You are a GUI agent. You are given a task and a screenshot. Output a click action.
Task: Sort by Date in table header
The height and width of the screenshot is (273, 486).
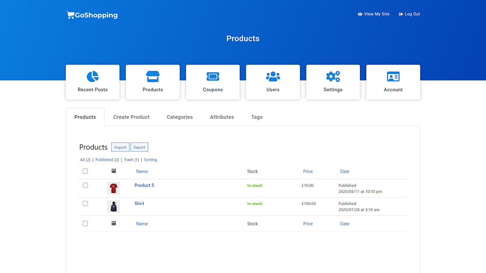click(x=345, y=171)
